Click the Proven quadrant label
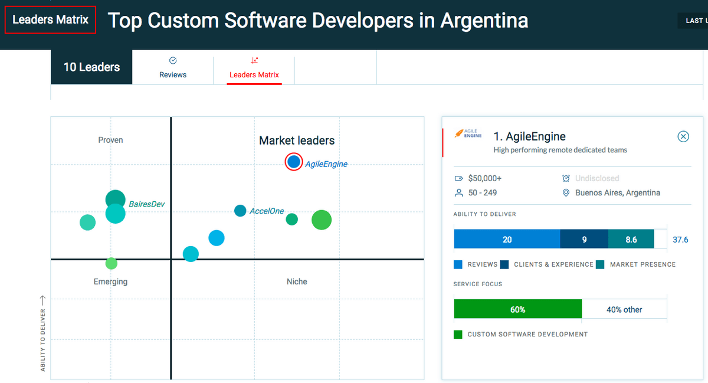Viewport: 708px width, 383px height. (x=110, y=140)
